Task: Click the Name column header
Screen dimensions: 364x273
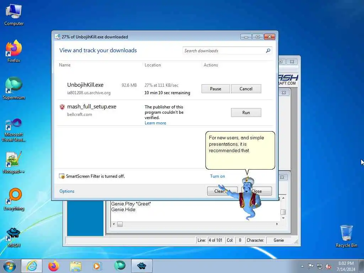Action: pos(65,65)
